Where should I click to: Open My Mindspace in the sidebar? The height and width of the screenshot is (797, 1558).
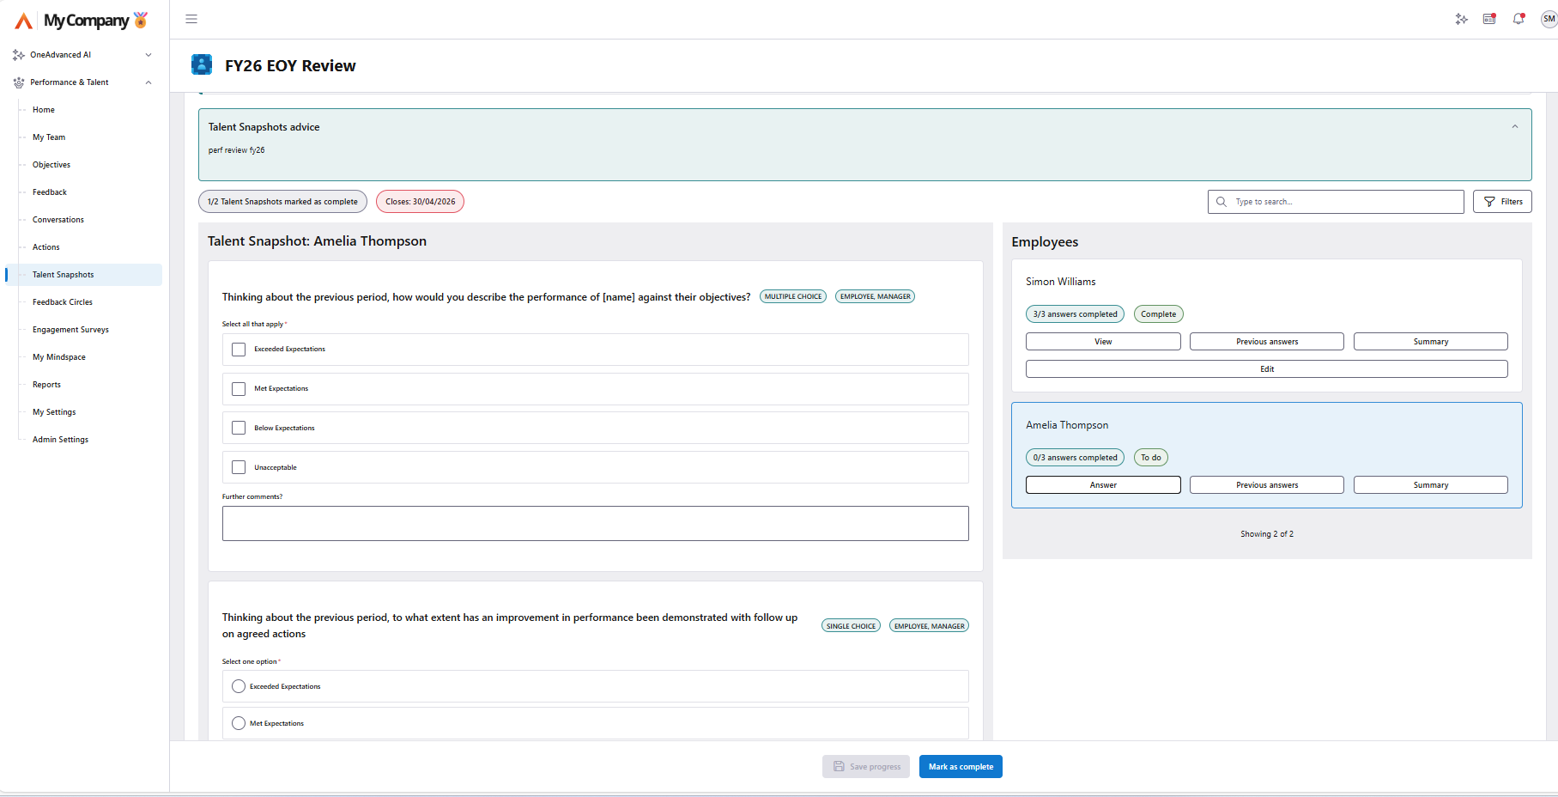point(59,357)
